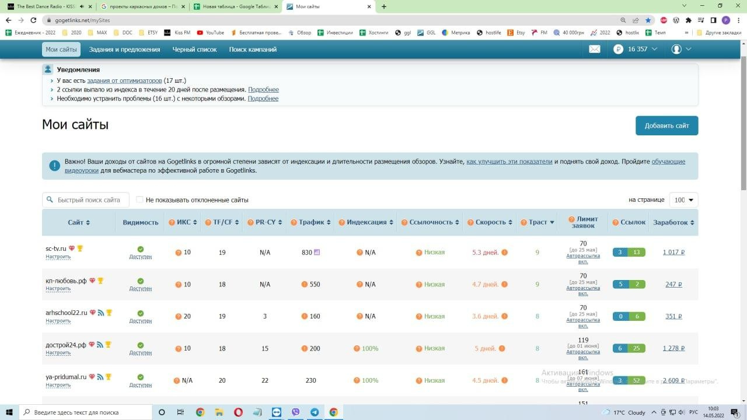Click trophy icon next to ya-pridumal.ru
Image resolution: width=747 pixels, height=420 pixels.
pyautogui.click(x=108, y=377)
